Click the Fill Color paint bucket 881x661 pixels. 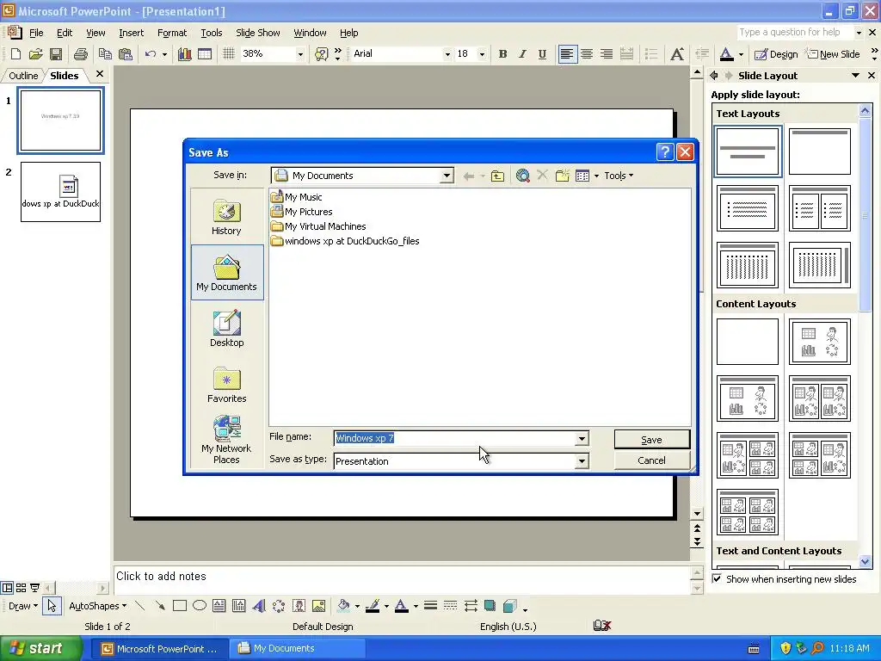(x=343, y=606)
